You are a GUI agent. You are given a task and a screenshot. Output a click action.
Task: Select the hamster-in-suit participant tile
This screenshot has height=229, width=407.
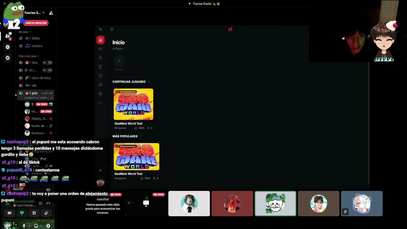pos(189,204)
